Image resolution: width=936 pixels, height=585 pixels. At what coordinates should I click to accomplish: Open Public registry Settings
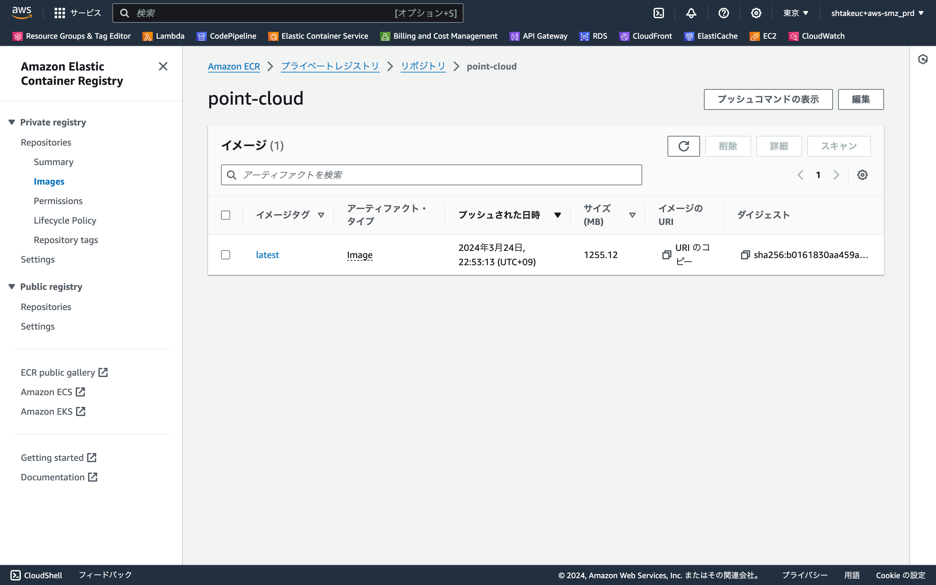click(37, 326)
